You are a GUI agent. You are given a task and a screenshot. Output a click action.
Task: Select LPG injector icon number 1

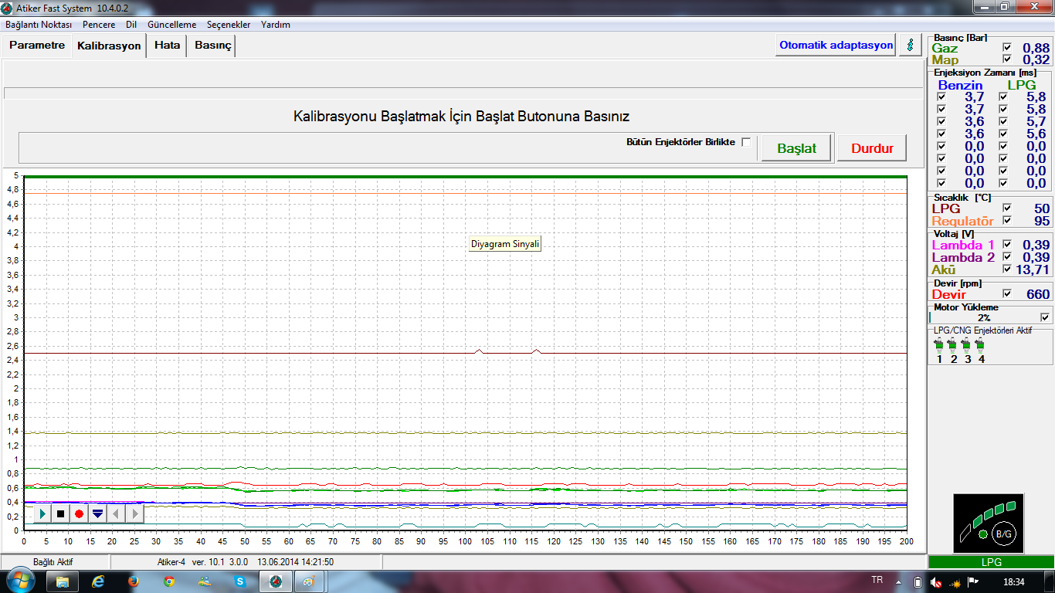tap(939, 344)
